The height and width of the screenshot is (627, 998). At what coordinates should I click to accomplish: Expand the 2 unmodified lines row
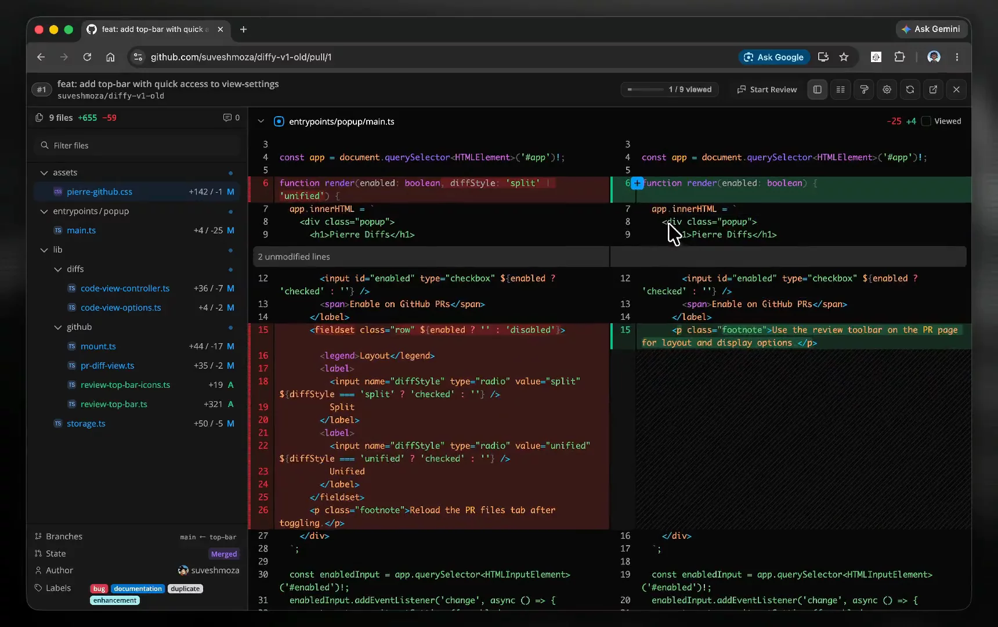pos(610,257)
